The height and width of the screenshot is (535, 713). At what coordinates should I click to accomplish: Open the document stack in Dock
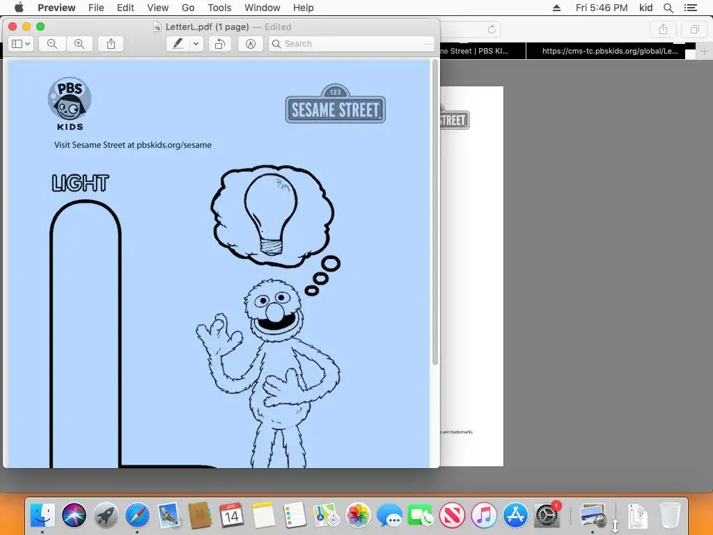click(638, 515)
